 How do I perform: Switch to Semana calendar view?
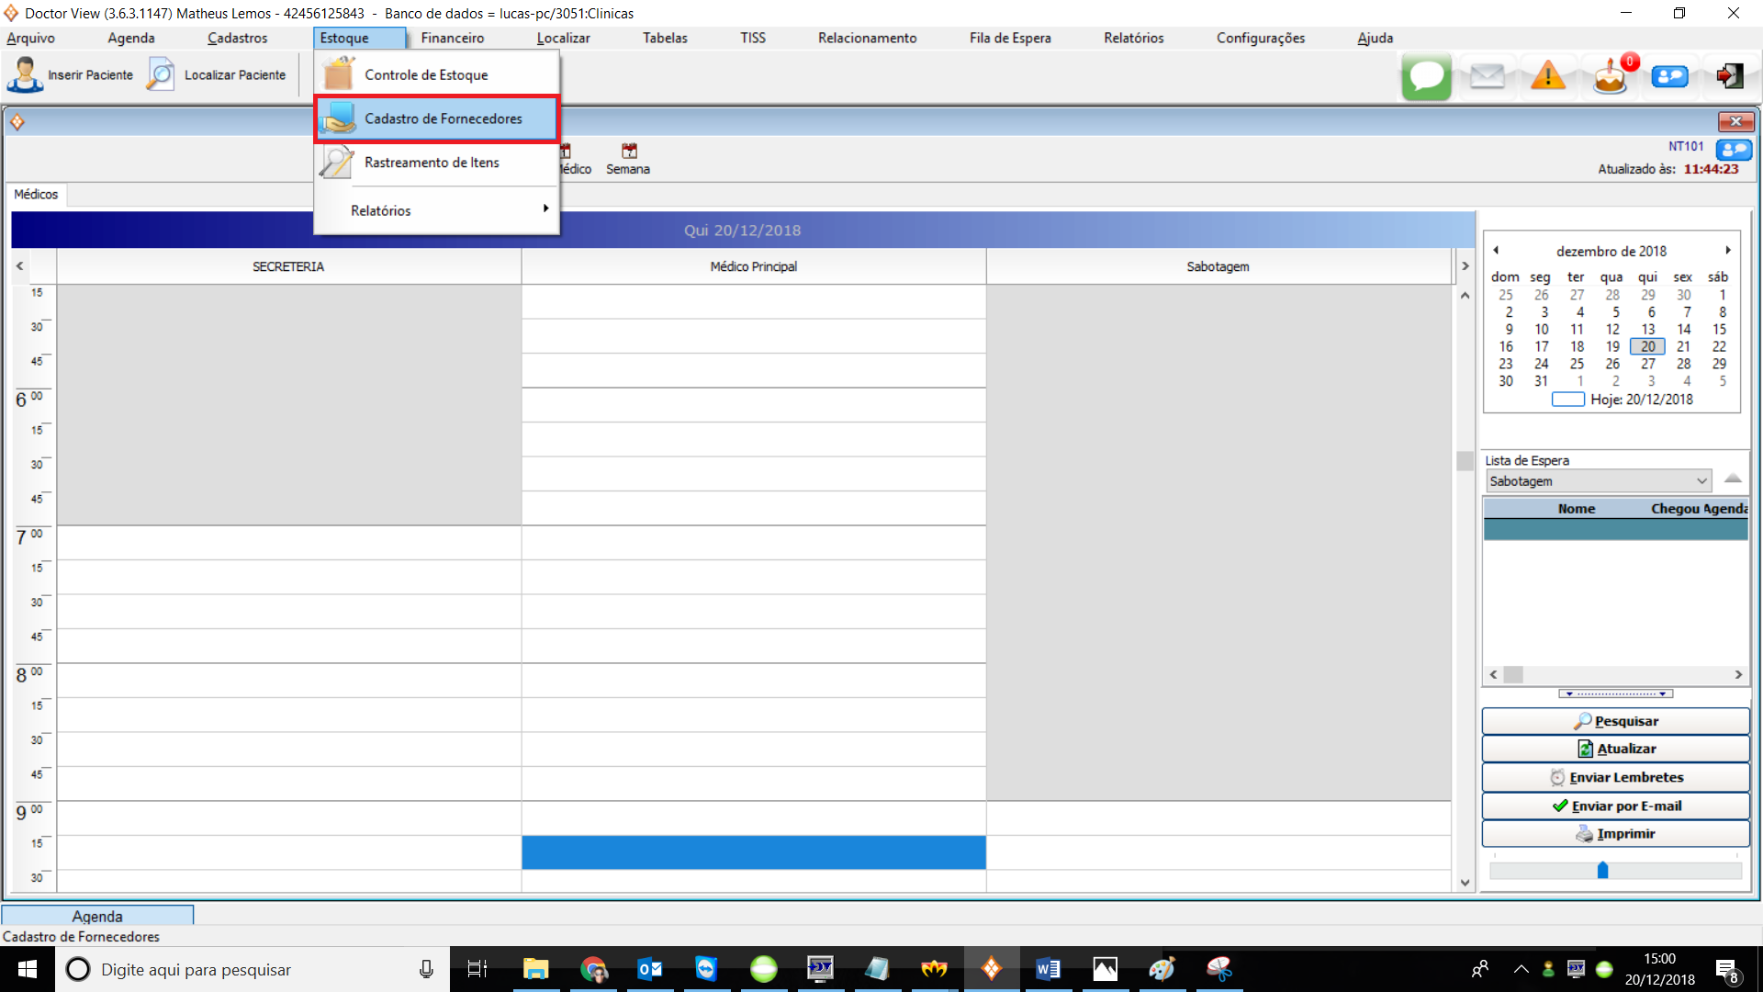tap(628, 159)
